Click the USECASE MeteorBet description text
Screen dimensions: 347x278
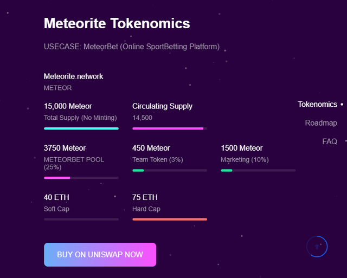click(132, 47)
